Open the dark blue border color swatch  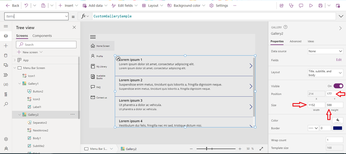point(338,128)
